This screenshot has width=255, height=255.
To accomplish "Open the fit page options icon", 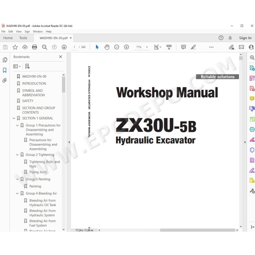I will click(x=156, y=47).
